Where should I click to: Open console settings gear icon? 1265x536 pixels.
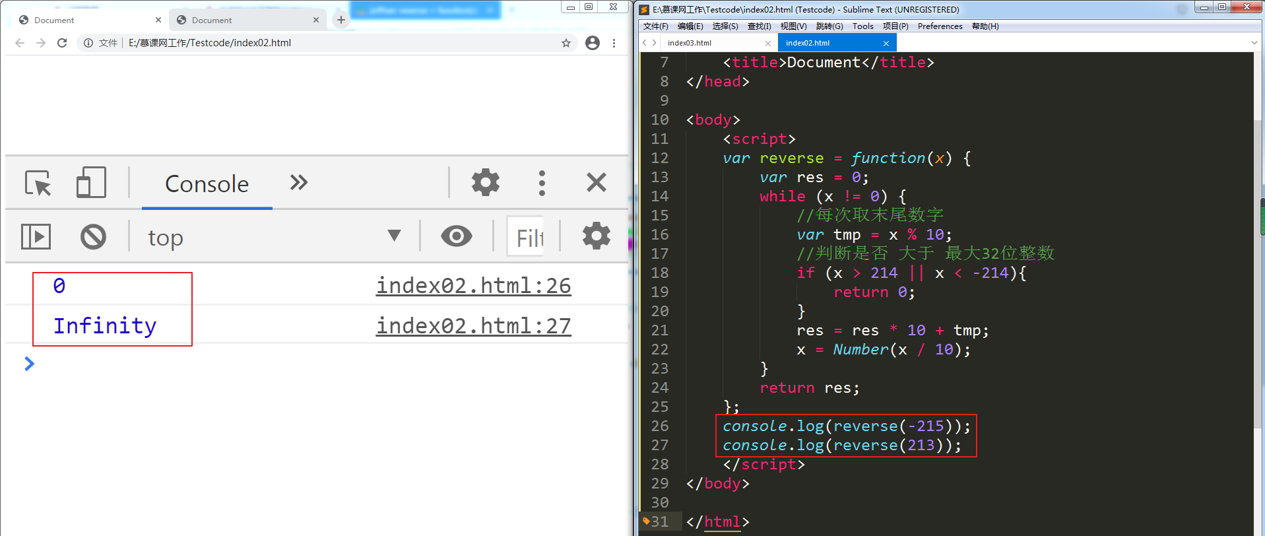(597, 236)
